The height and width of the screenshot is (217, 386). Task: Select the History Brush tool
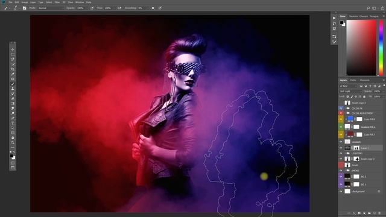(x=13, y=94)
